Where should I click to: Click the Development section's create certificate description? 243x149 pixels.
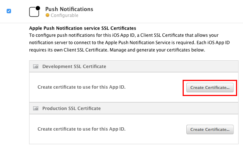point(81,87)
